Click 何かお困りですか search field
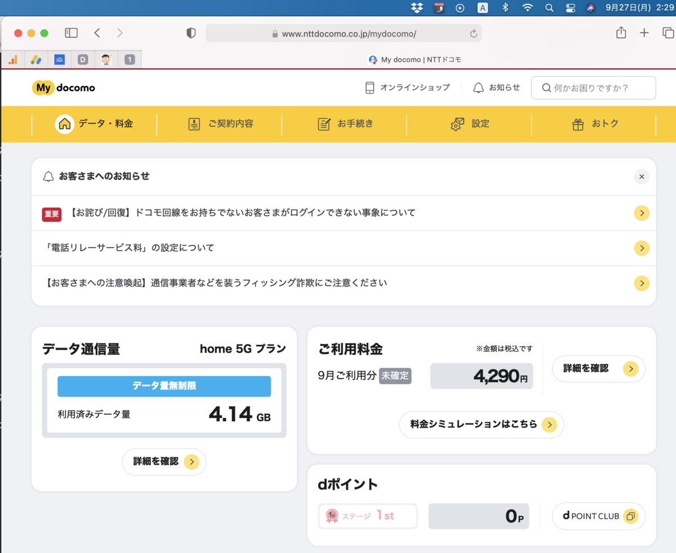 click(593, 88)
